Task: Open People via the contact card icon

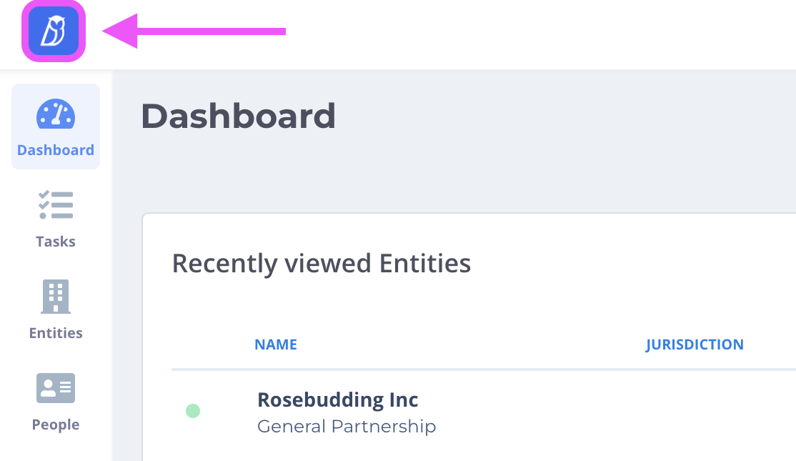Action: tap(56, 388)
